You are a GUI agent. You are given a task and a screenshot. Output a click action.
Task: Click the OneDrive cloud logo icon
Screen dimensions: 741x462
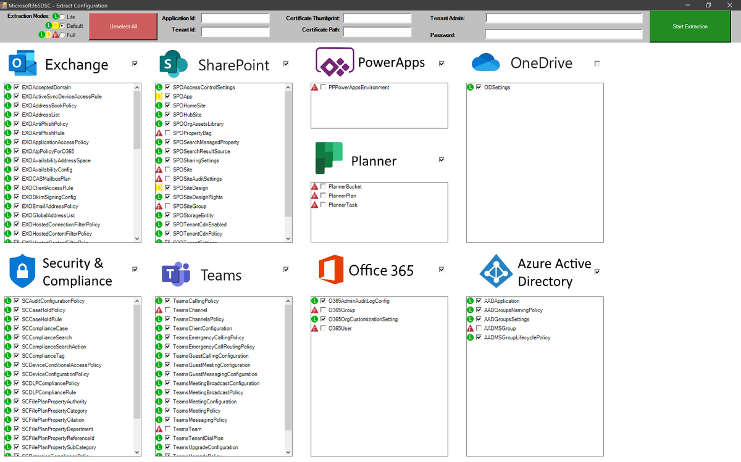click(485, 62)
